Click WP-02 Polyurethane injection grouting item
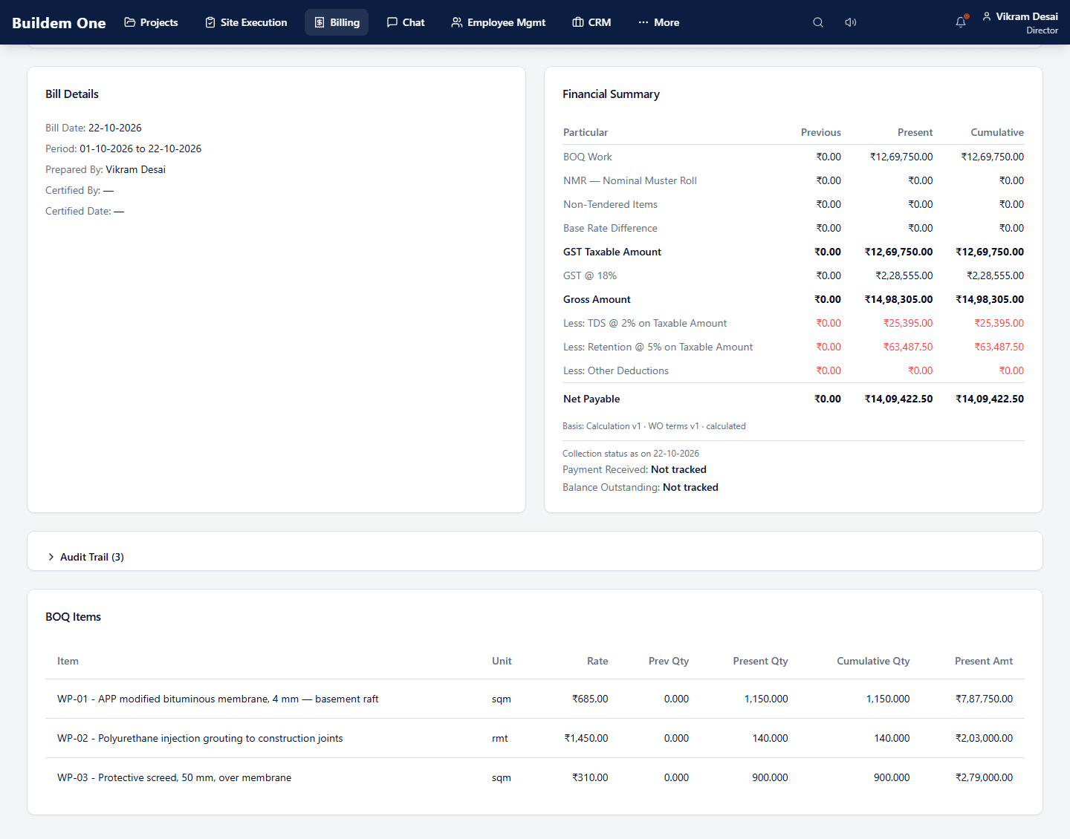Image resolution: width=1070 pixels, height=839 pixels. [200, 738]
